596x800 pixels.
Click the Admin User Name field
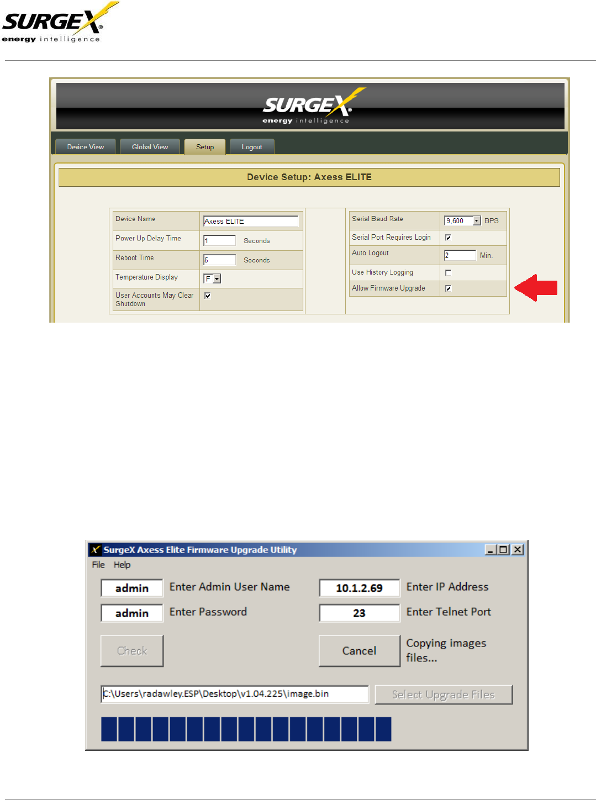point(132,588)
